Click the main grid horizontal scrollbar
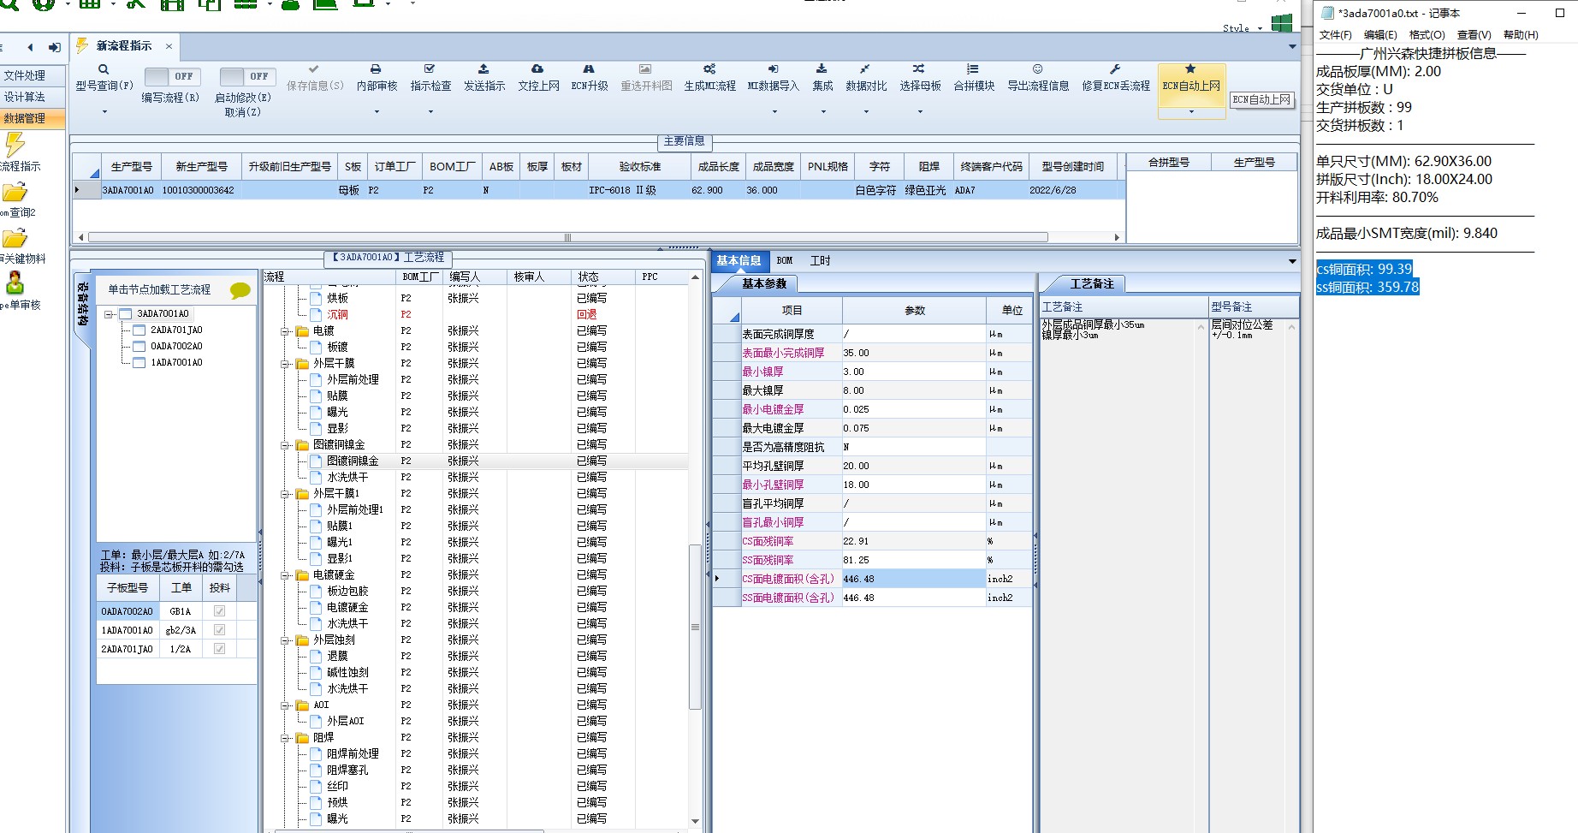The width and height of the screenshot is (1578, 833). tap(568, 237)
